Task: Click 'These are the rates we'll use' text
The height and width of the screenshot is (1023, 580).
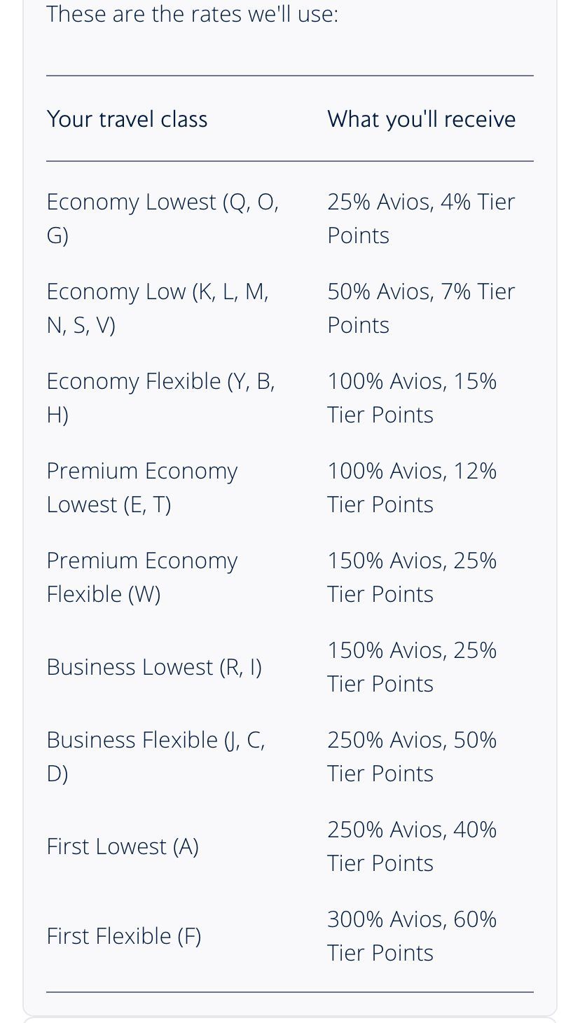Action: pos(193,14)
